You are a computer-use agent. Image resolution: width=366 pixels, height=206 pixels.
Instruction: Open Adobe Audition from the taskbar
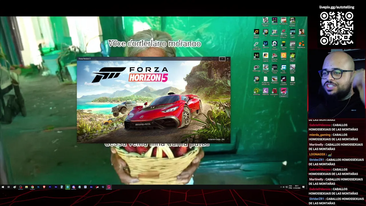[x=91, y=187]
